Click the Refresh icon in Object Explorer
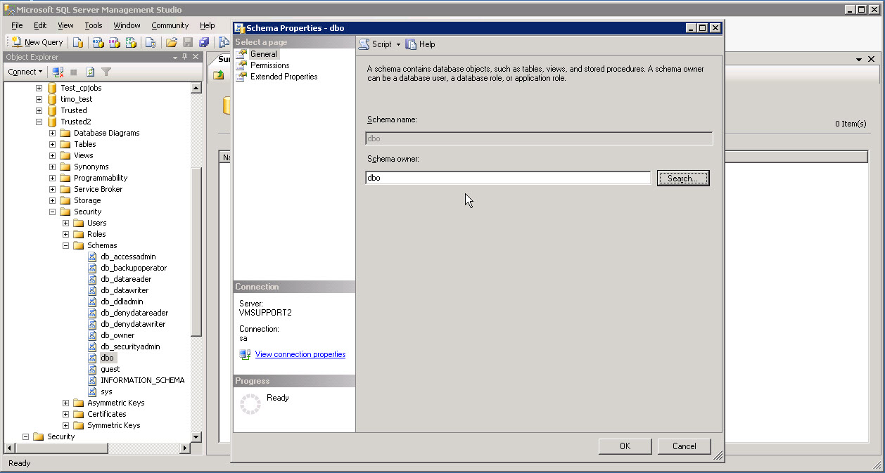The image size is (885, 473). point(90,72)
